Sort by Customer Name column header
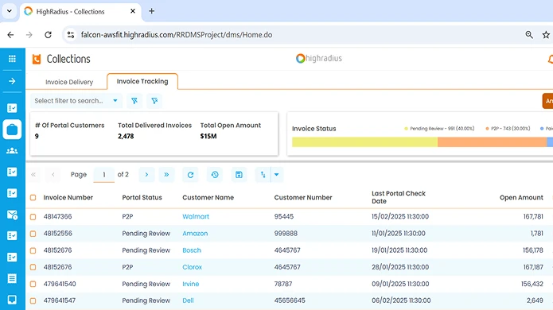The height and width of the screenshot is (310, 553). (208, 197)
